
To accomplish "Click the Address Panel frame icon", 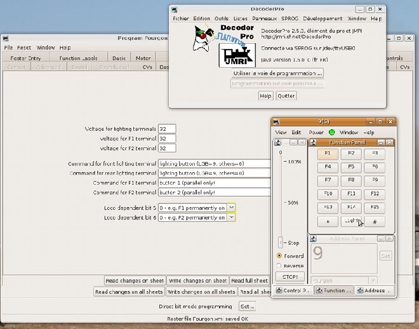I will pyautogui.click(x=313, y=239).
